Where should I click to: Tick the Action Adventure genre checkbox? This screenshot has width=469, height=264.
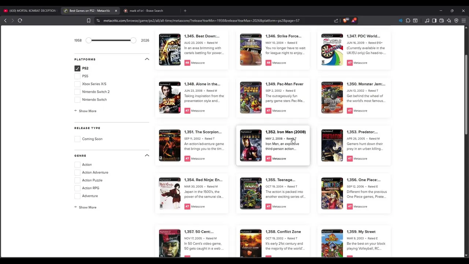[77, 172]
